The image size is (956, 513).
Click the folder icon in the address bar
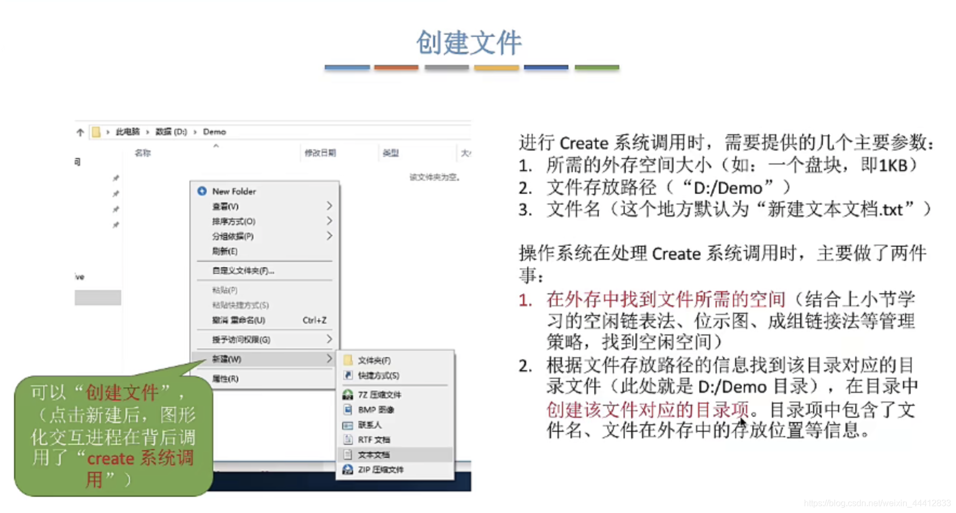pyautogui.click(x=96, y=132)
